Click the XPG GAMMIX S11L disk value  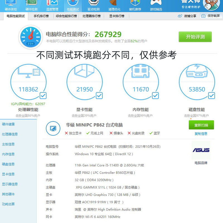coord(108,187)
